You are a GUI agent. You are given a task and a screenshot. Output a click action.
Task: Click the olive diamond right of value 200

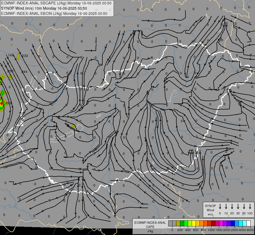click(x=10, y=77)
